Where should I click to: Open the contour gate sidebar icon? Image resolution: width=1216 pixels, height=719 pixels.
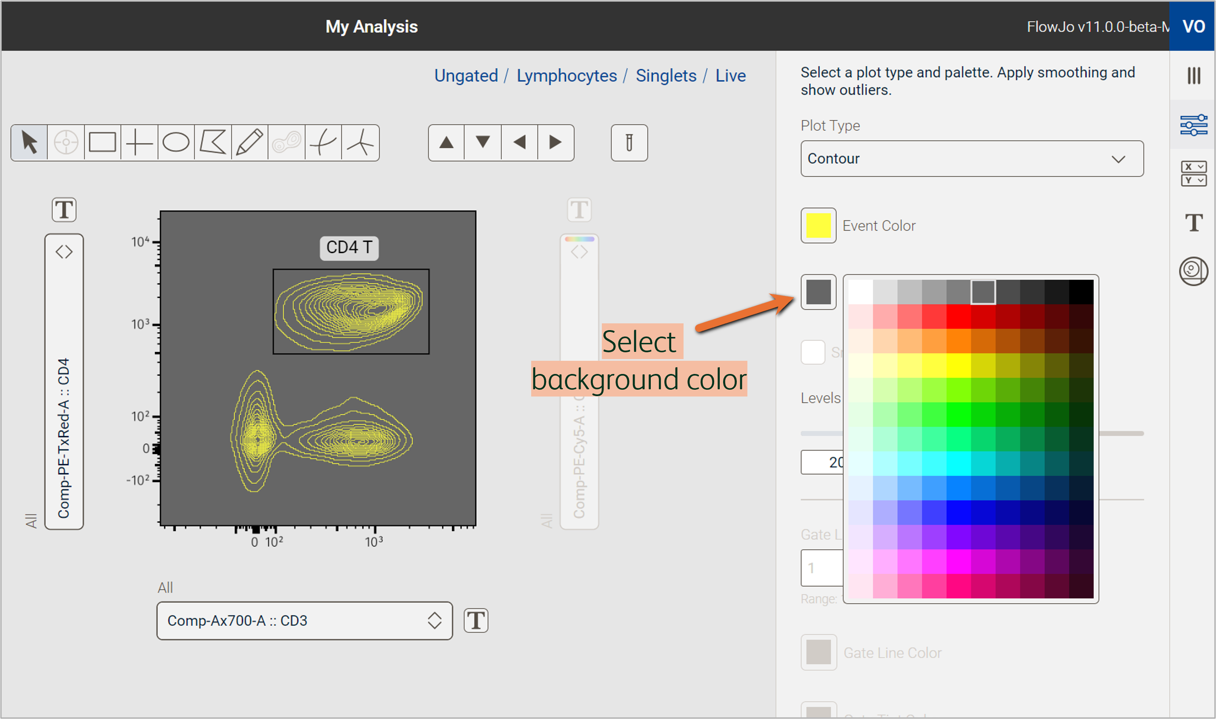click(x=1194, y=271)
